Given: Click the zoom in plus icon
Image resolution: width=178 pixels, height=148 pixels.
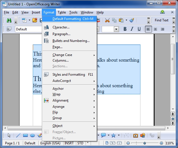Looking at the screenshot, I should [x=161, y=143].
